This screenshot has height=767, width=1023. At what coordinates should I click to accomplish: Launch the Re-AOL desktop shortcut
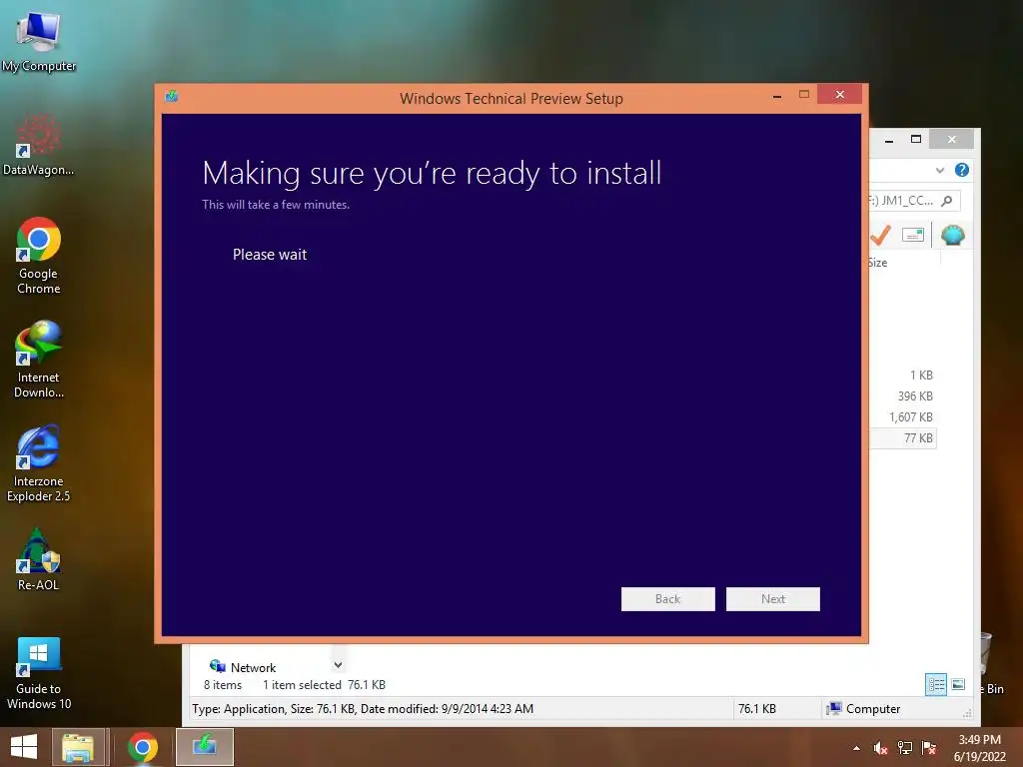click(x=39, y=559)
